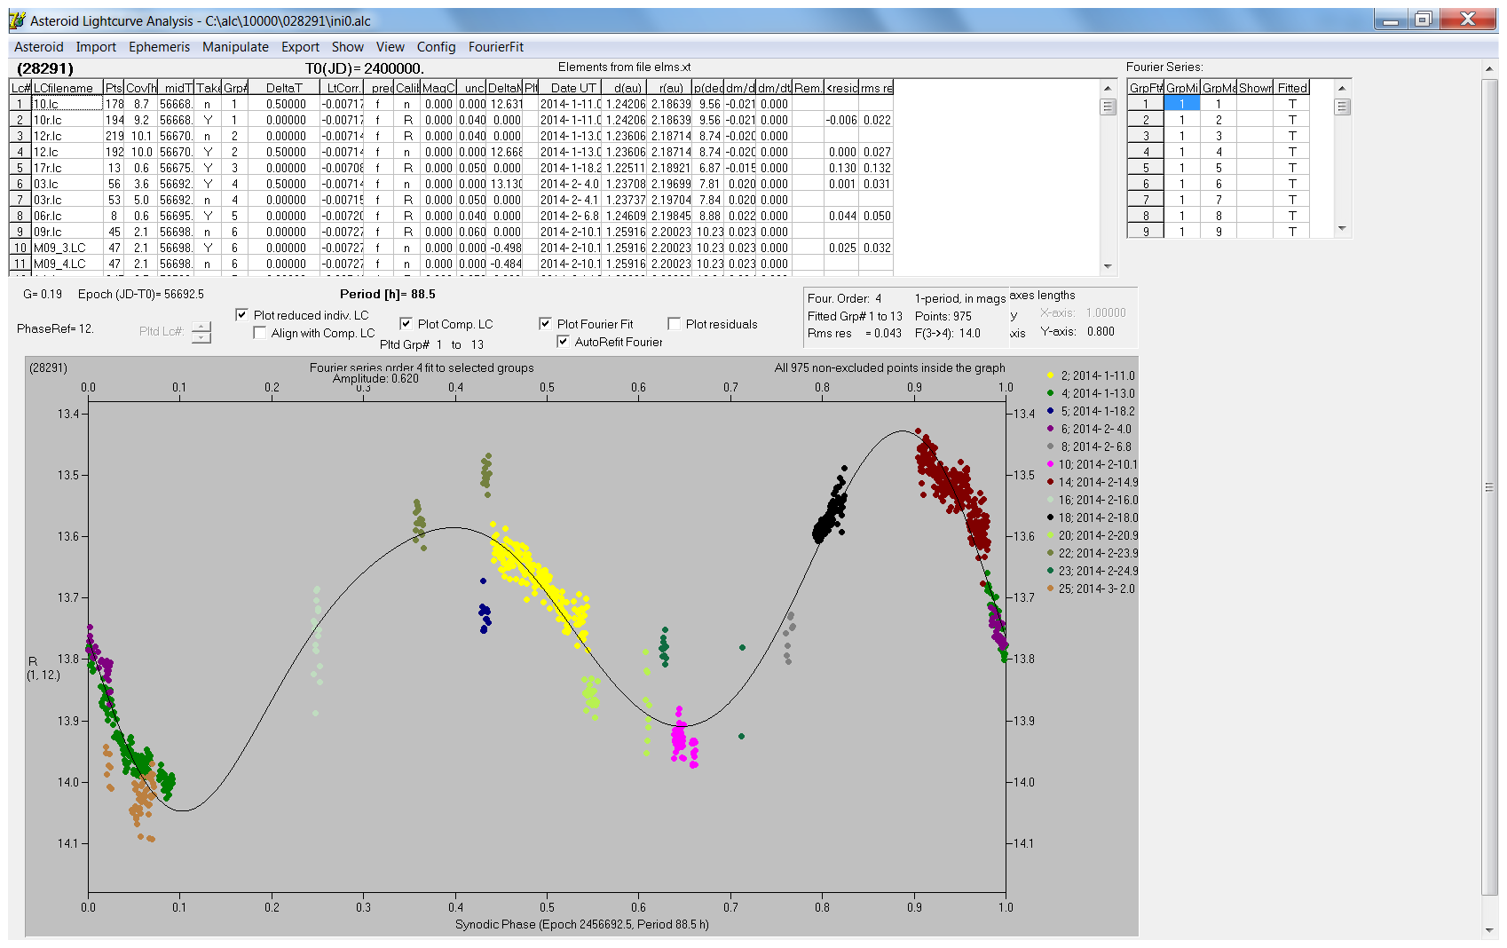Enable Plot residuals checkbox

click(x=674, y=324)
